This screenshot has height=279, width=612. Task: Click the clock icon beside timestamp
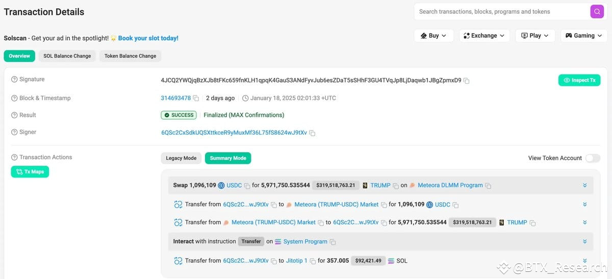[245, 98]
